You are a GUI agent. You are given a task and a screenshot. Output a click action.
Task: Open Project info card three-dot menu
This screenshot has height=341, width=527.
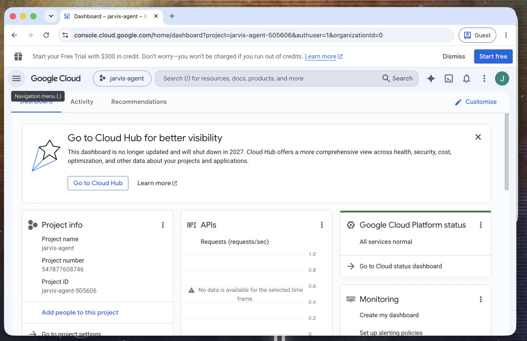(163, 225)
